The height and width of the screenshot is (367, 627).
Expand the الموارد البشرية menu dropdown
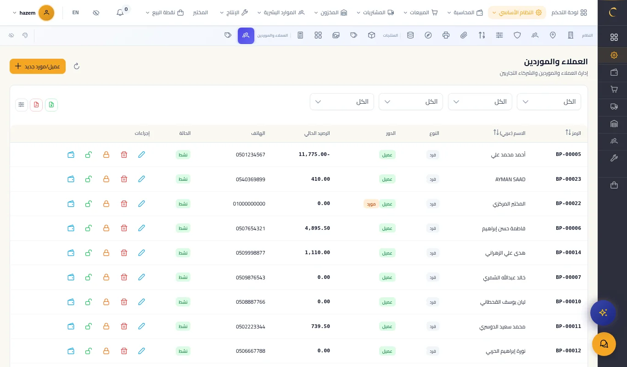tap(281, 12)
